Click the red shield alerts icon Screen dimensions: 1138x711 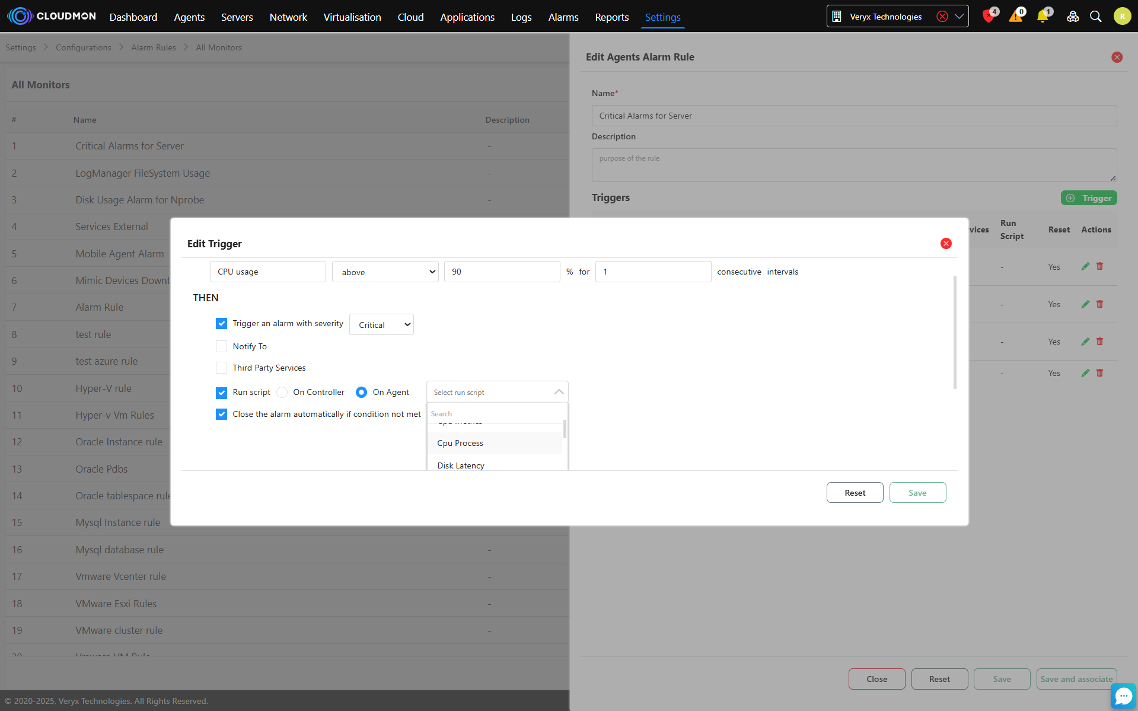[988, 17]
